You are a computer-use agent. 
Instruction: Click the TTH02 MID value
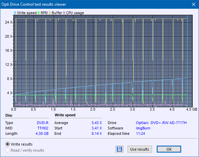pos(43,128)
